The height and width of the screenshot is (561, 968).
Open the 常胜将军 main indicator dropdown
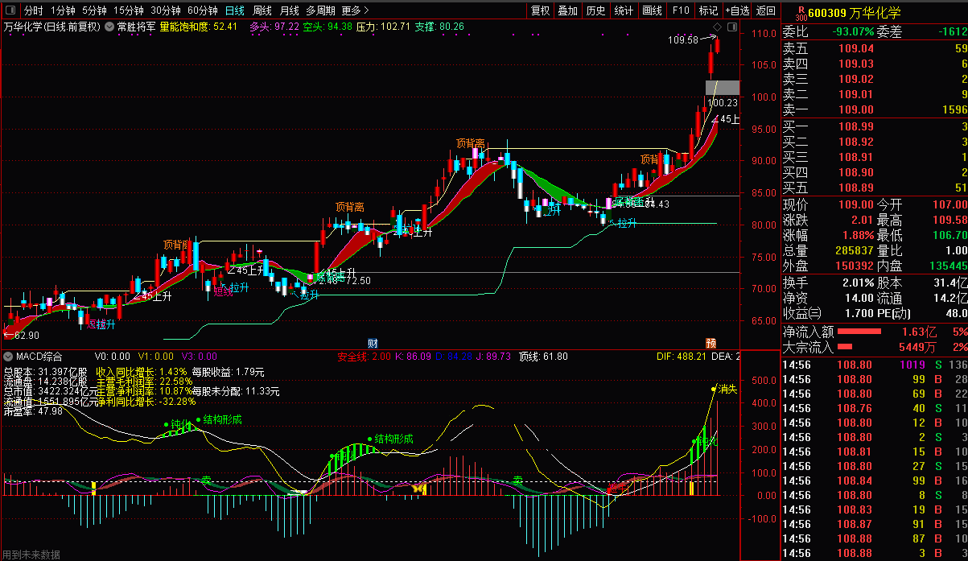[109, 27]
